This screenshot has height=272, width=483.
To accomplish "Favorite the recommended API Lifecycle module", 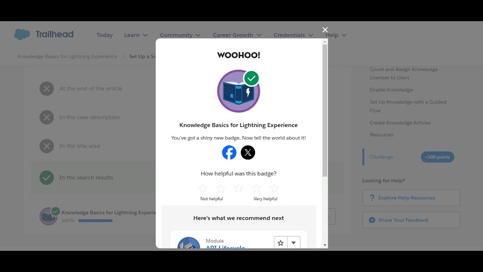I will [x=281, y=243].
